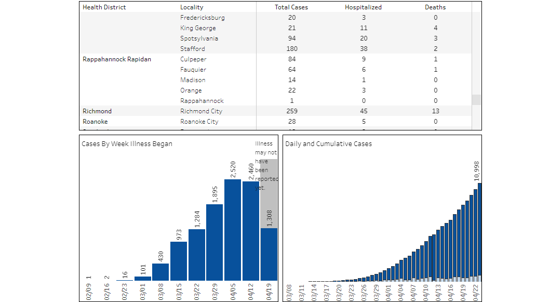Click the Health District column header
This screenshot has height=302, width=536.
tap(104, 7)
